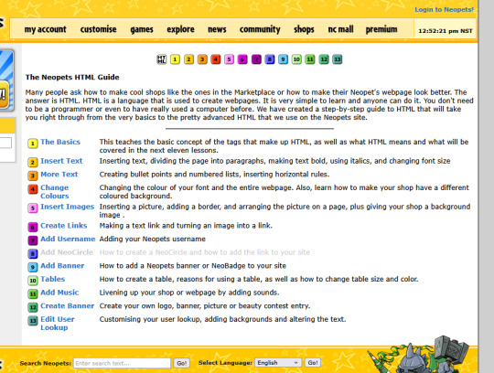This screenshot has width=494, height=373.
Task: Open The Basics lesson link
Action: coord(60,142)
